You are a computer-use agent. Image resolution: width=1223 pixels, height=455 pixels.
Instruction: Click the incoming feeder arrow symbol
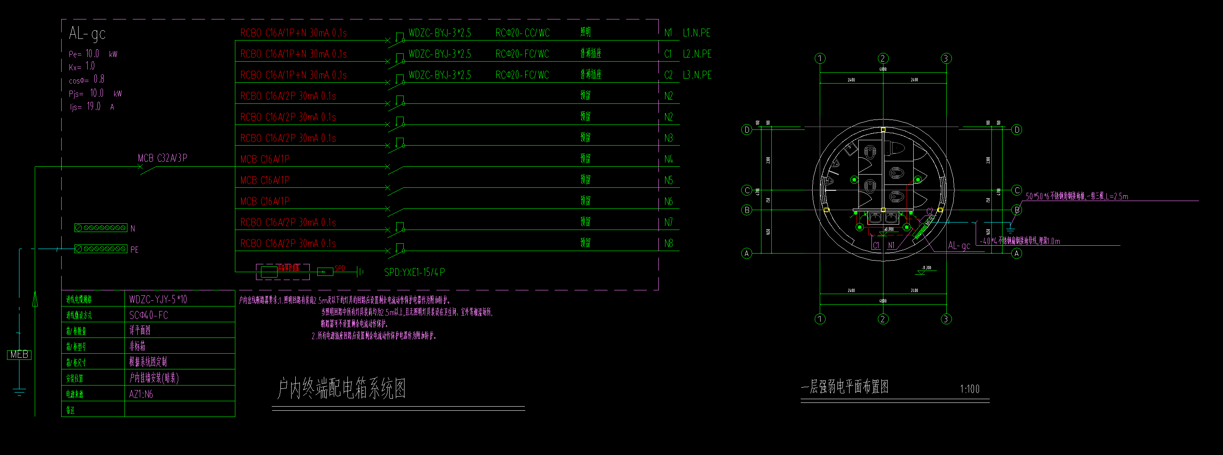35,299
